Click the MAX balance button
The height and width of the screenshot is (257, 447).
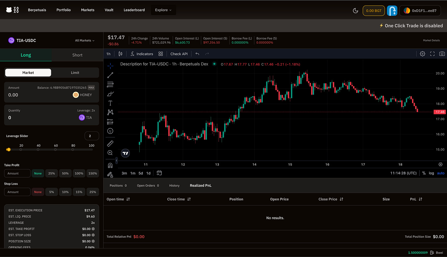91,88
